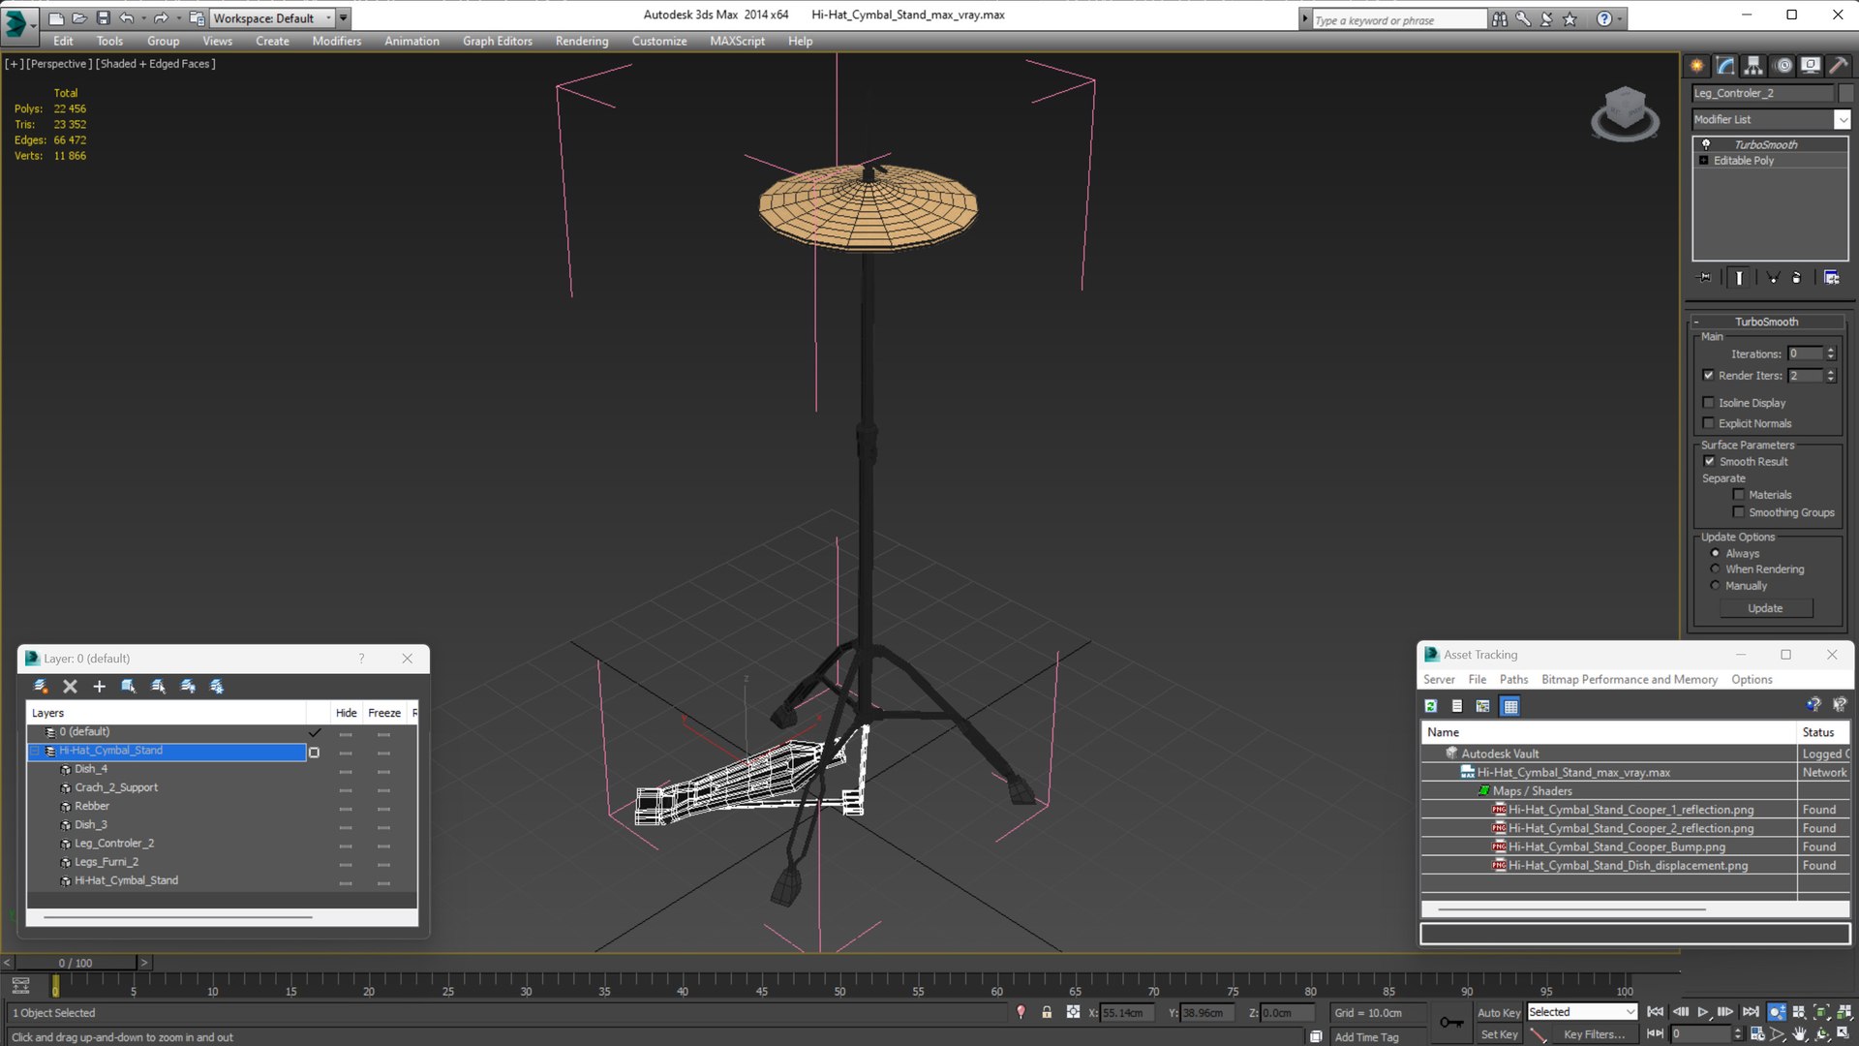Enable Explicit Normals checkbox
This screenshot has width=1859, height=1046.
click(1709, 423)
